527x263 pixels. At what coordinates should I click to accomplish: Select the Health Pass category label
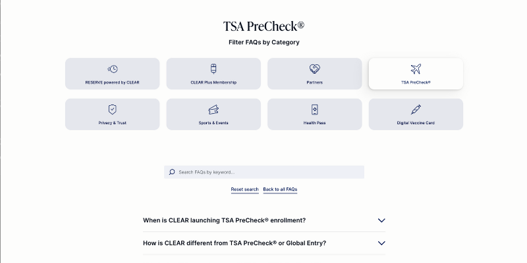click(x=314, y=123)
